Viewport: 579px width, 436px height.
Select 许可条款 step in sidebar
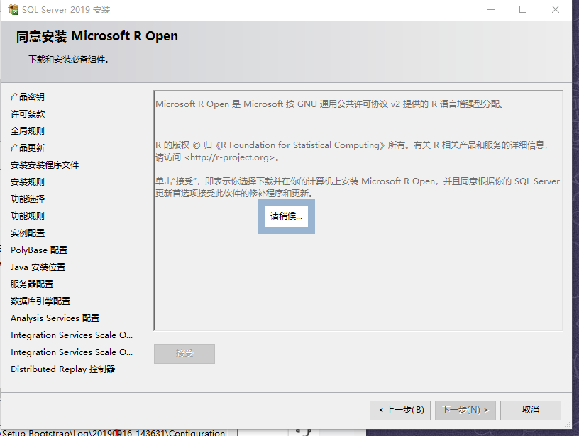(28, 114)
